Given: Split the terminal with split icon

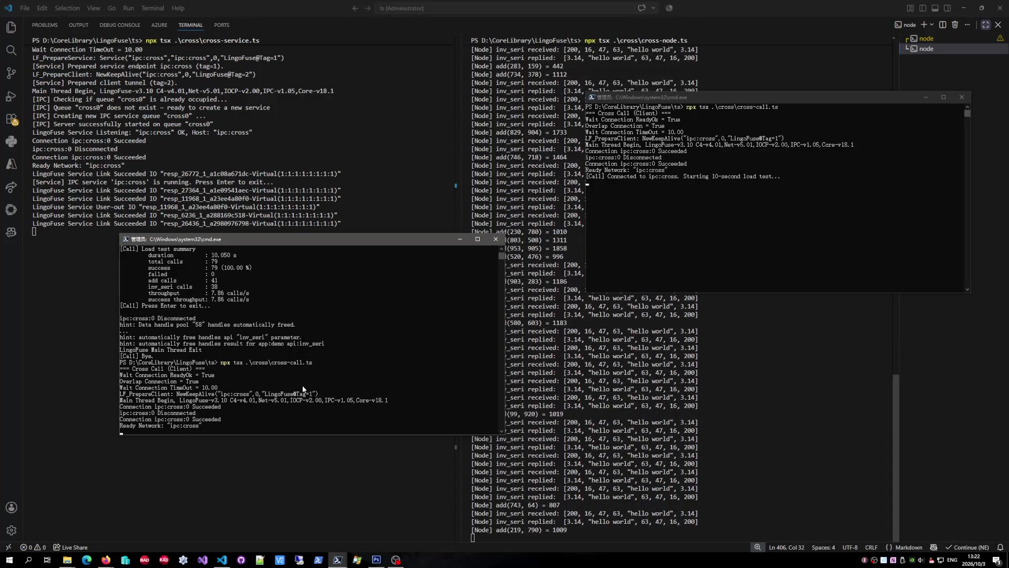Looking at the screenshot, I should tap(943, 25).
